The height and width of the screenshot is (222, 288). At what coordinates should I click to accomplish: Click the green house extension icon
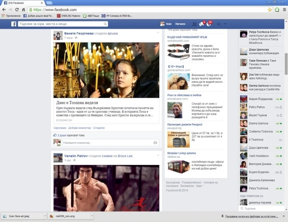coord(277,10)
